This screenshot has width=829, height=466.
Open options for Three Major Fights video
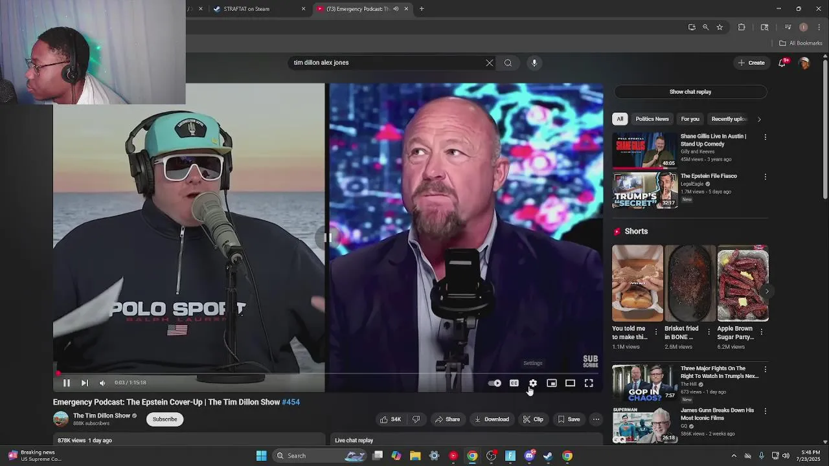tap(765, 370)
